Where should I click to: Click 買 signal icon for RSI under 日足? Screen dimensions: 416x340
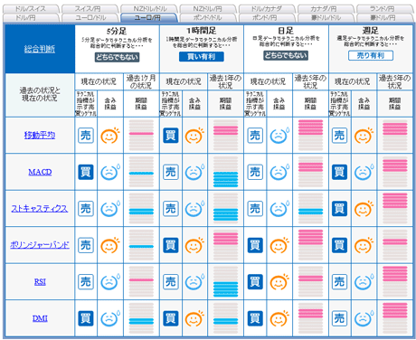(255, 282)
